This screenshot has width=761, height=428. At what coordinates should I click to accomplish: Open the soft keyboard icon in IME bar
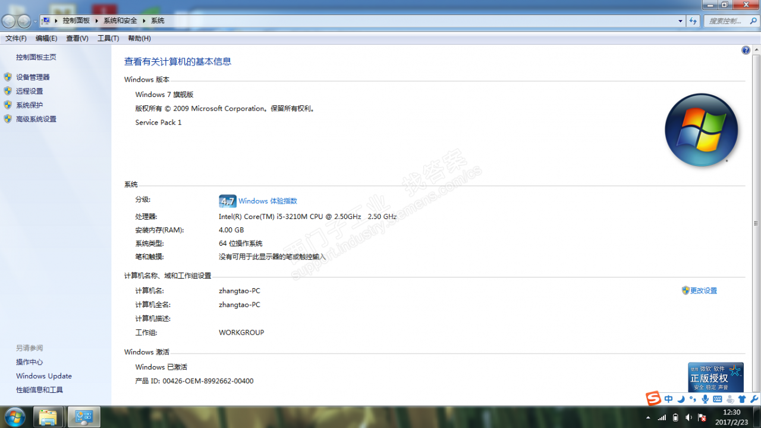coord(718,399)
